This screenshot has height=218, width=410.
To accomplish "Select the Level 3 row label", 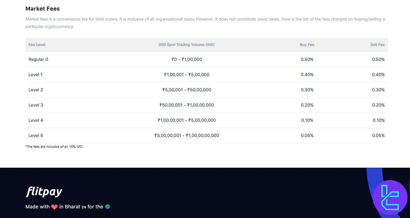I will coord(36,105).
